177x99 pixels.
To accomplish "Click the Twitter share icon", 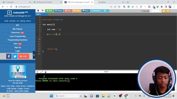I will point(15,56).
